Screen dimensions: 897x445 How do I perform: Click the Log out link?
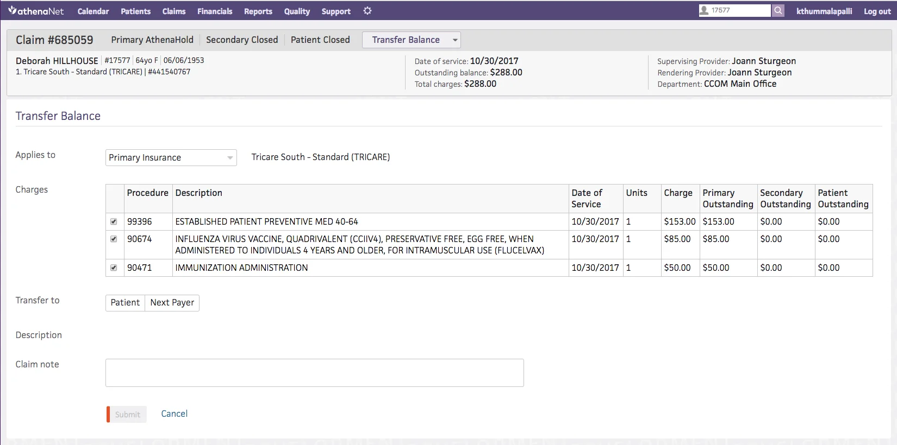click(x=877, y=11)
